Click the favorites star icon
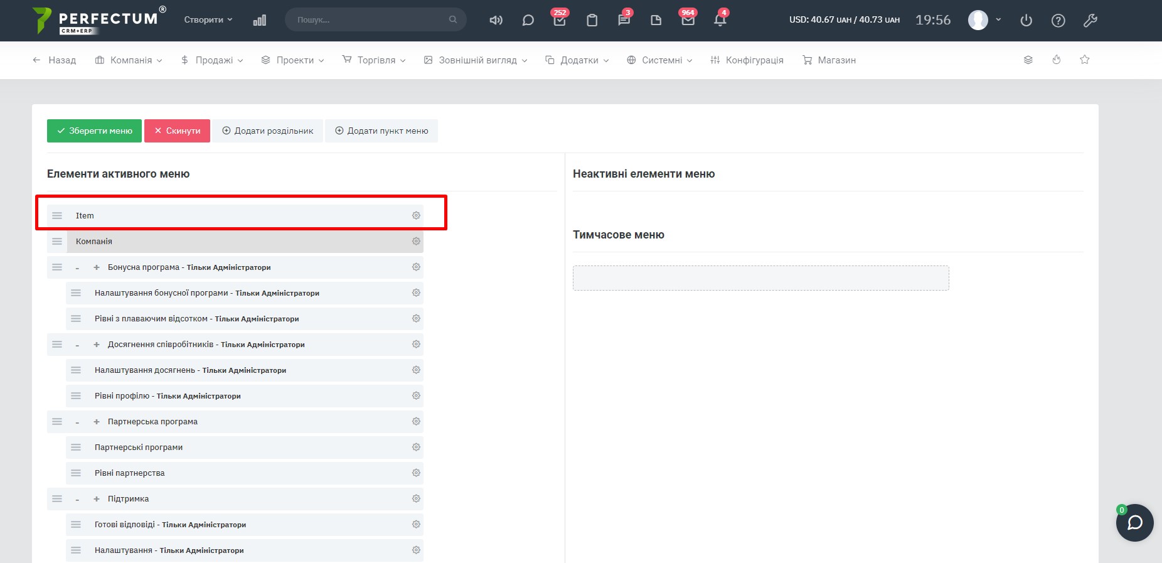 1084,60
